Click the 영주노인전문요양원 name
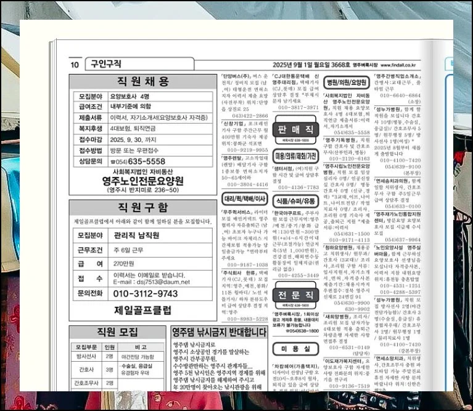Image resolution: width=473 pixels, height=411 pixels. coord(142,181)
